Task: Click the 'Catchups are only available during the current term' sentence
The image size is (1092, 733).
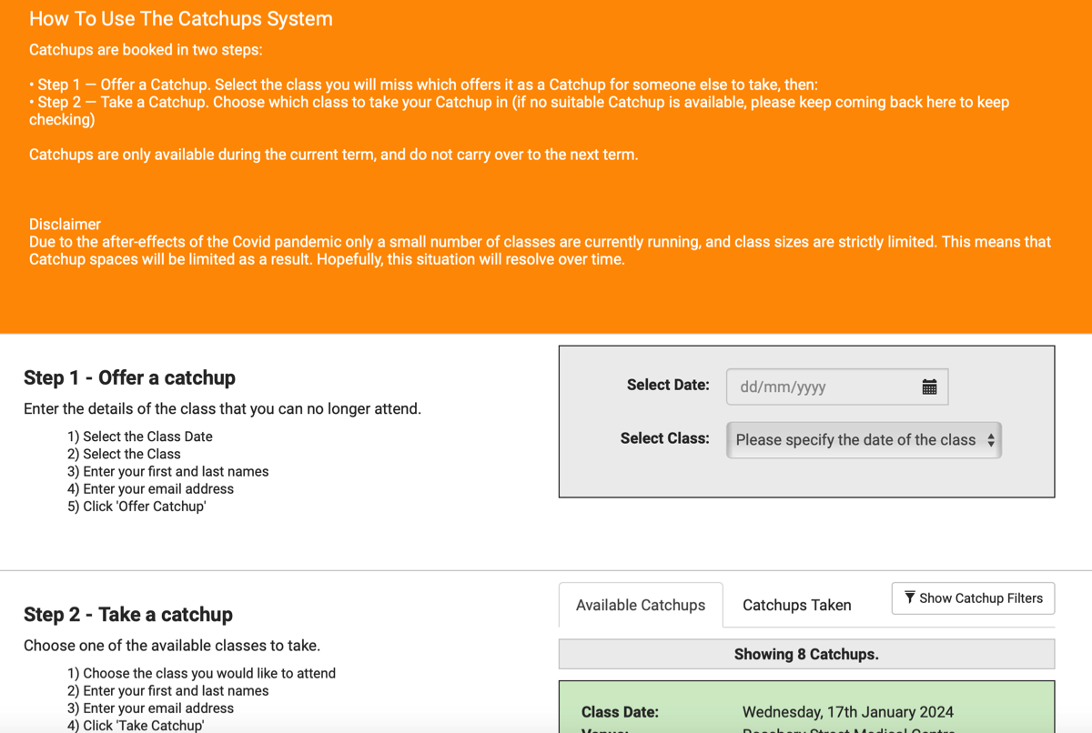Action: [334, 155]
